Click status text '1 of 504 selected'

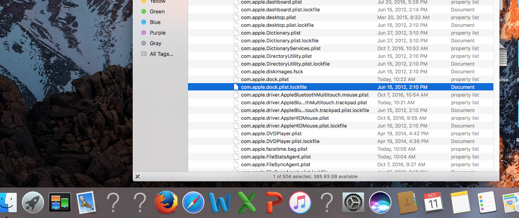[293, 176]
